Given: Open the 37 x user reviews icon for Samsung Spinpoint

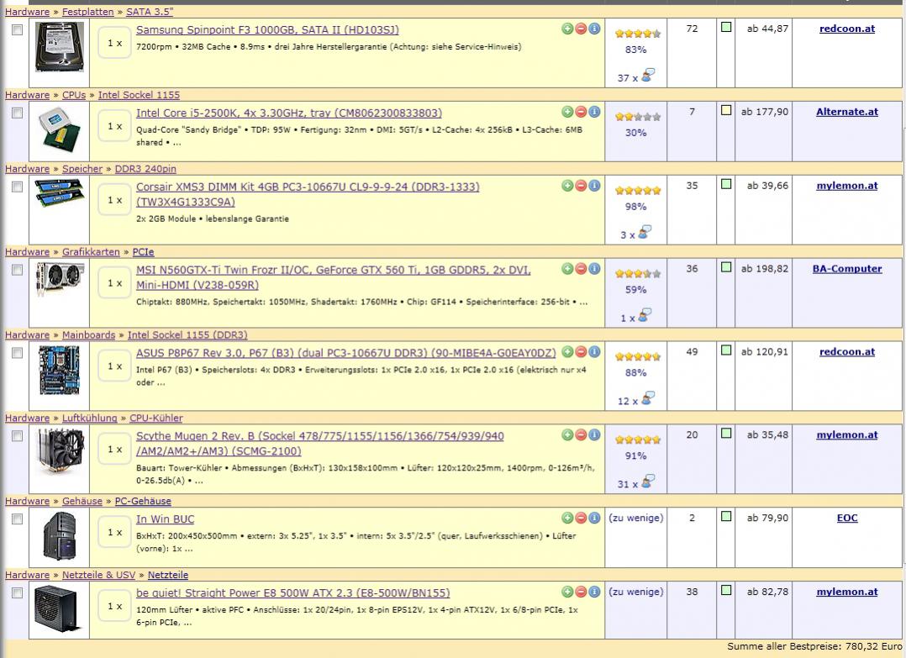Looking at the screenshot, I should pos(648,75).
